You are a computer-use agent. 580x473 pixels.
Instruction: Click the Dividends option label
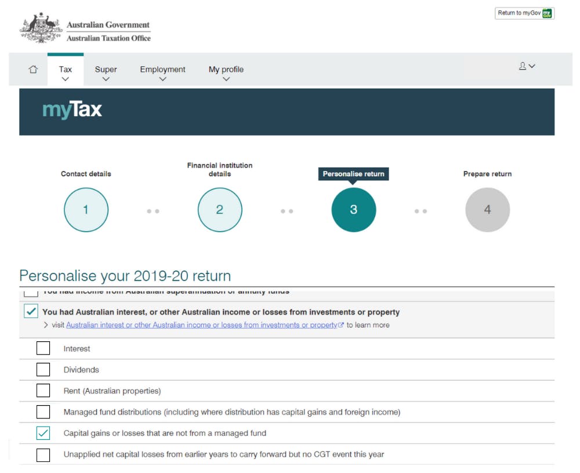pyautogui.click(x=81, y=370)
